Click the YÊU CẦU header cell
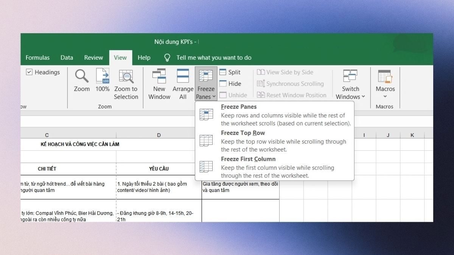 click(159, 169)
